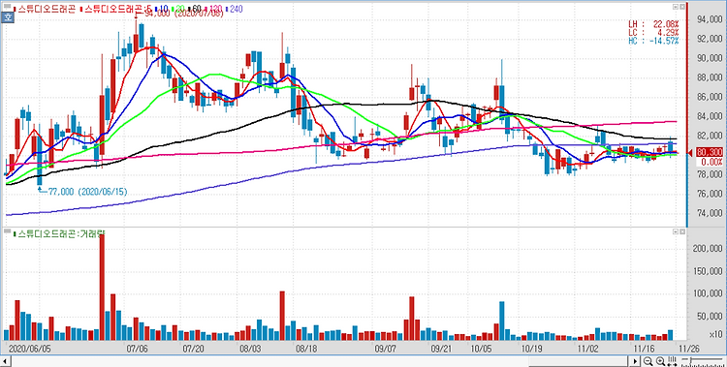Click the 90,000 price axis label

click(709, 58)
